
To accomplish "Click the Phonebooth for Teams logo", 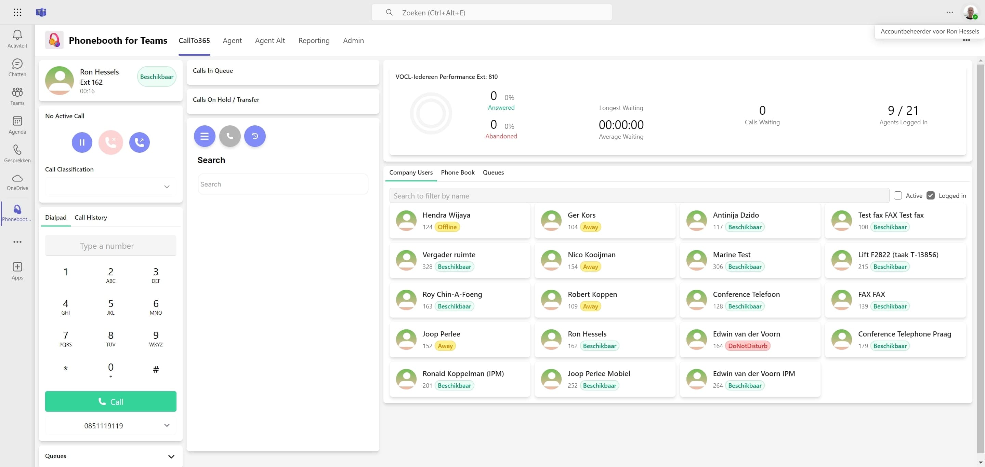I will (x=54, y=40).
